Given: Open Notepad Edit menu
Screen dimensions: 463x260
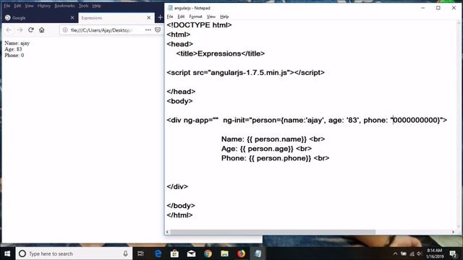Looking at the screenshot, I should coord(181,17).
